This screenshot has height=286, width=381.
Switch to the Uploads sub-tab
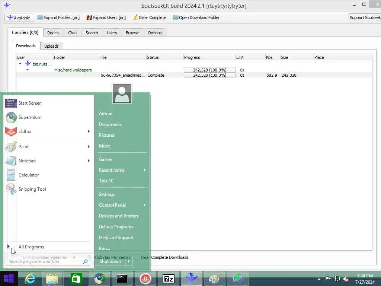(51, 46)
